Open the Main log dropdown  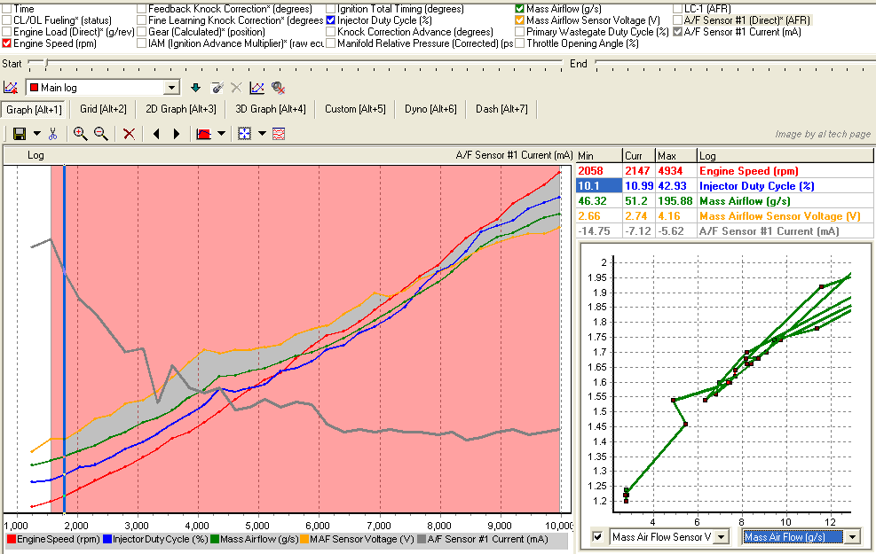pyautogui.click(x=172, y=88)
